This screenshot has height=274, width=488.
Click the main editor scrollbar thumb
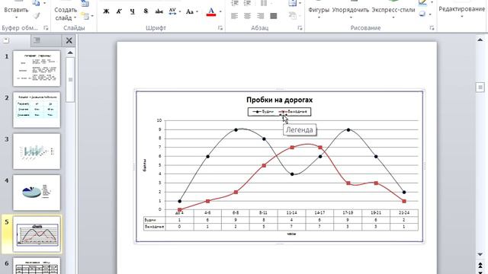pos(480,88)
